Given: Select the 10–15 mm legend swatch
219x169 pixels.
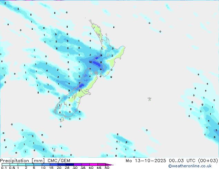Looking at the screenshot, I should (46, 165).
